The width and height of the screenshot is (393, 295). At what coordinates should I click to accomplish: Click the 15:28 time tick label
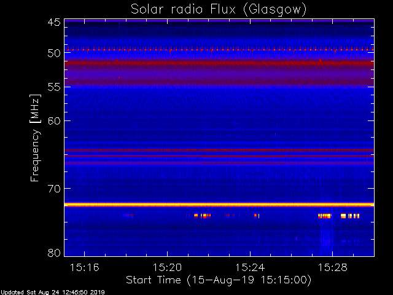[x=333, y=267]
